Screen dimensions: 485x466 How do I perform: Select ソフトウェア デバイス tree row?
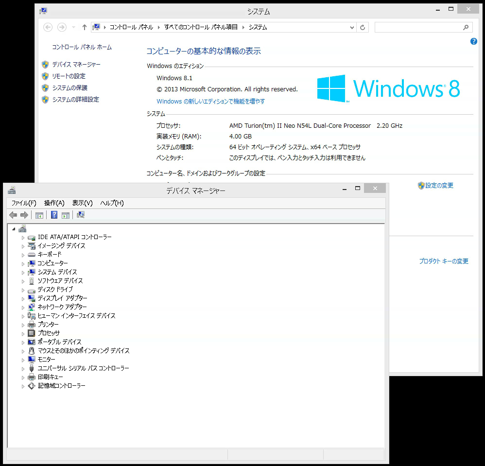(x=60, y=281)
